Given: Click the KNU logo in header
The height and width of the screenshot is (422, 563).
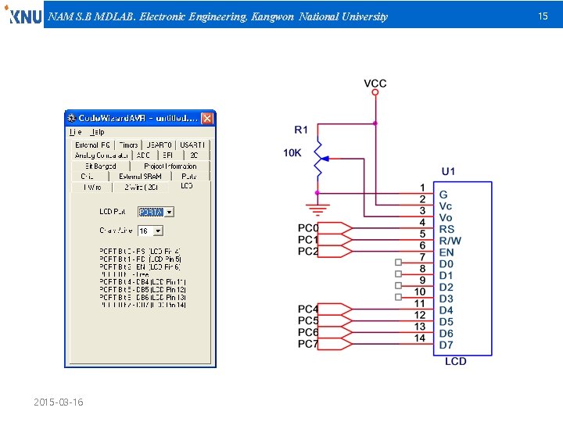Looking at the screenshot, I should coord(23,15).
